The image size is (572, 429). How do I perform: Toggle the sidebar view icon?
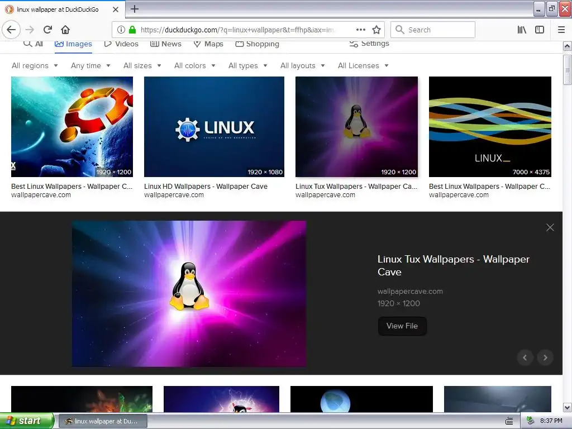pyautogui.click(x=540, y=30)
